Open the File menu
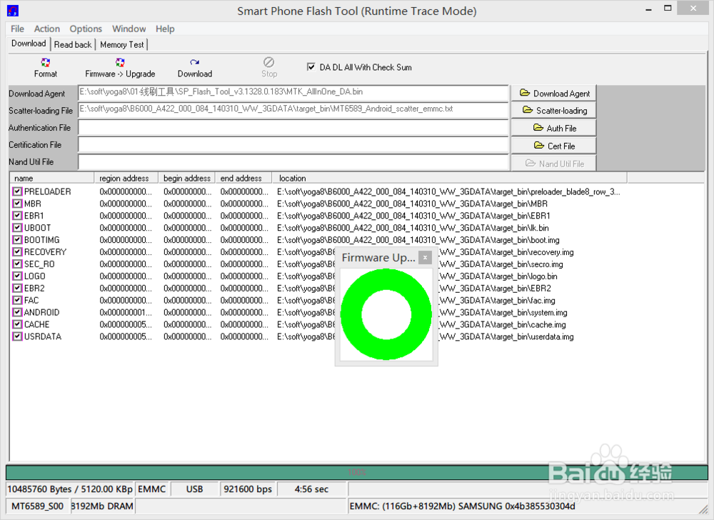714x520 pixels. click(x=17, y=29)
